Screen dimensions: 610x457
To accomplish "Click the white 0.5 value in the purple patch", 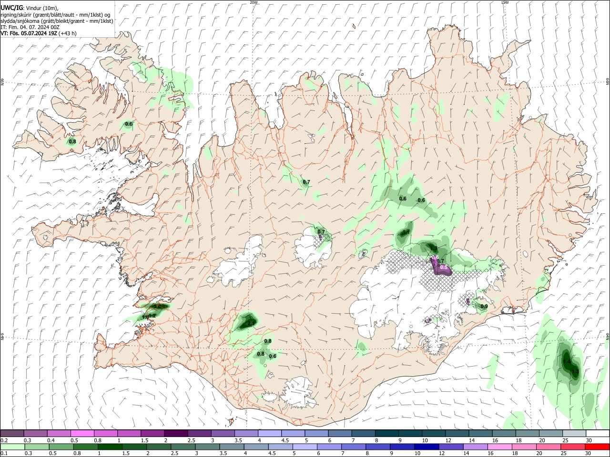I will pos(444,268).
